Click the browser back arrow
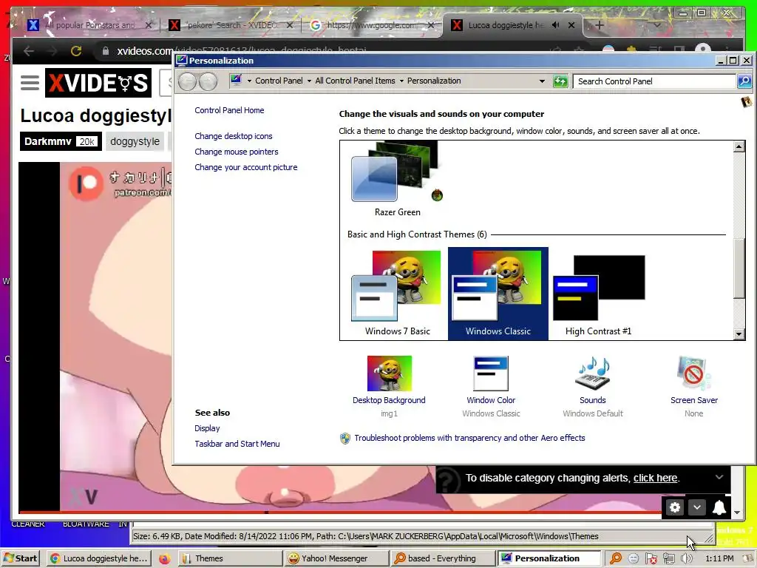 pos(29,51)
